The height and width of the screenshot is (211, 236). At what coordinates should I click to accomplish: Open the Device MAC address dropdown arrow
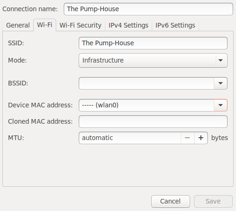221,105
